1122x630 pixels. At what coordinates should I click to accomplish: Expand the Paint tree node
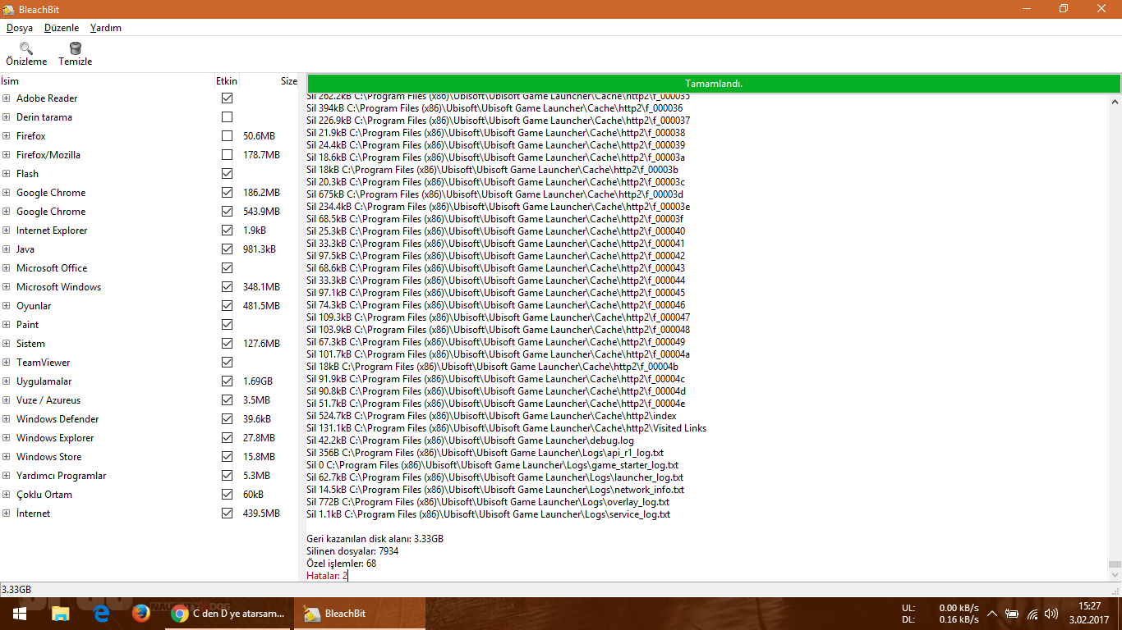pos(6,325)
